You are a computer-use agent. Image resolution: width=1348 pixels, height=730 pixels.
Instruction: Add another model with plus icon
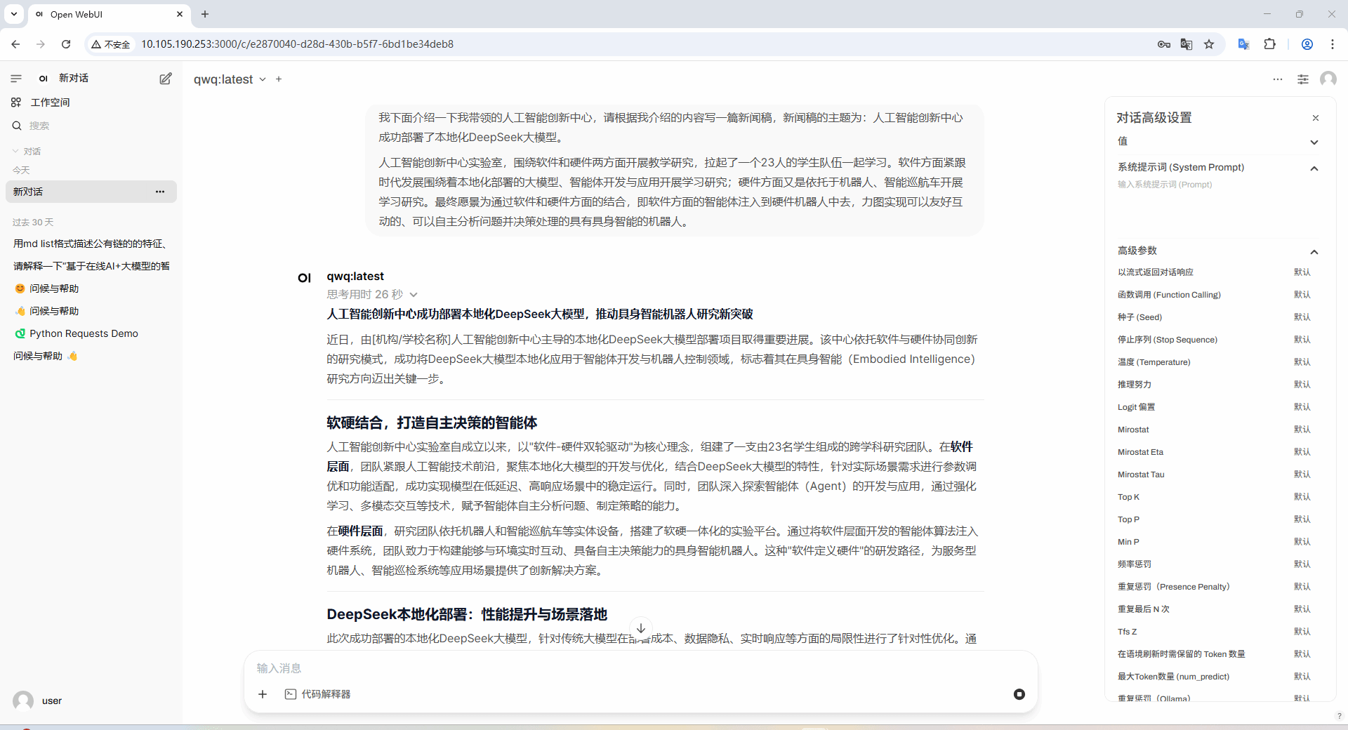point(279,79)
